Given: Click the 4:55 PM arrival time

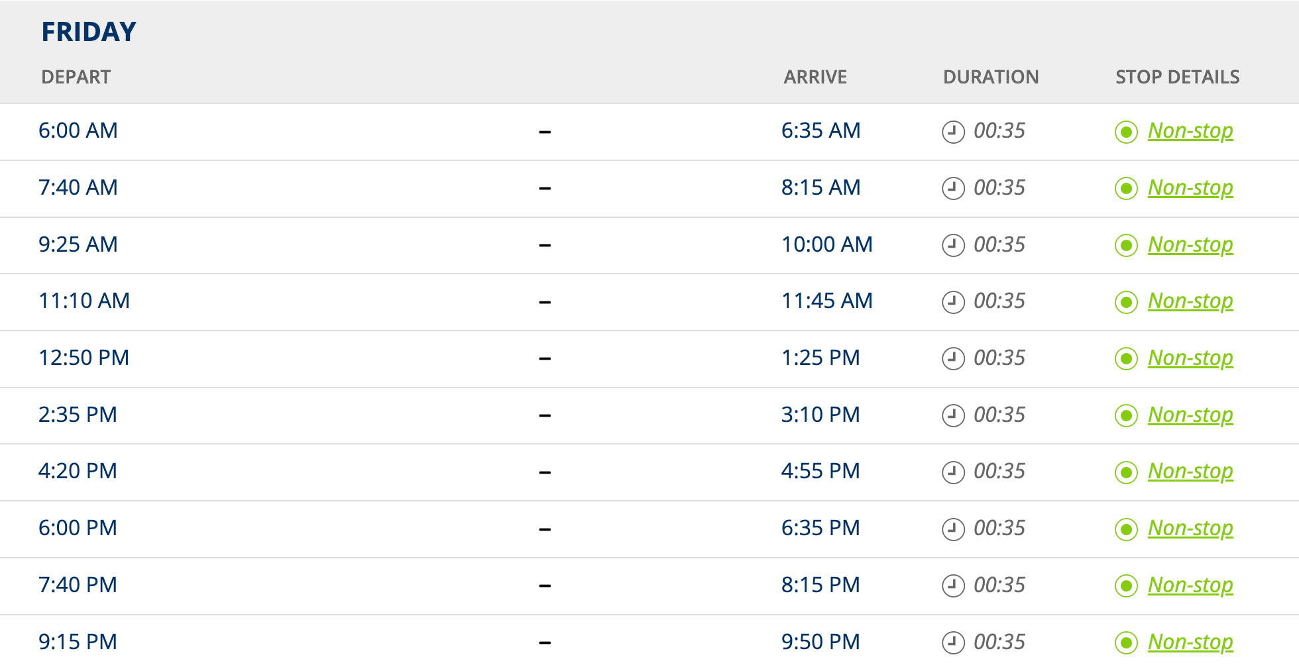Looking at the screenshot, I should click(x=820, y=471).
